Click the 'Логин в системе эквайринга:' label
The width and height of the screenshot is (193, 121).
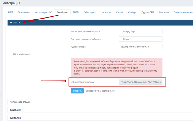86,31
